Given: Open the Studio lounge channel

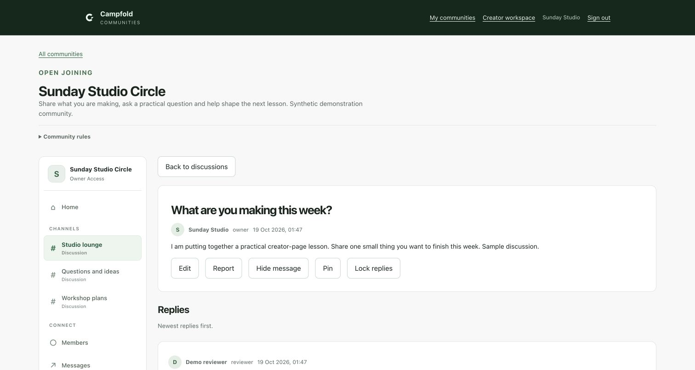Looking at the screenshot, I should (x=92, y=248).
